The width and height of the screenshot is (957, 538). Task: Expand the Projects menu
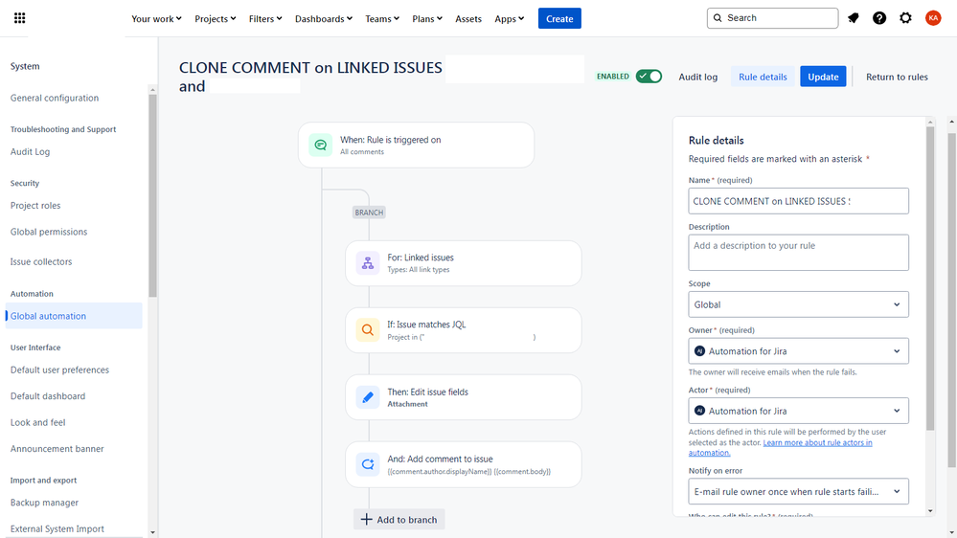tap(215, 19)
